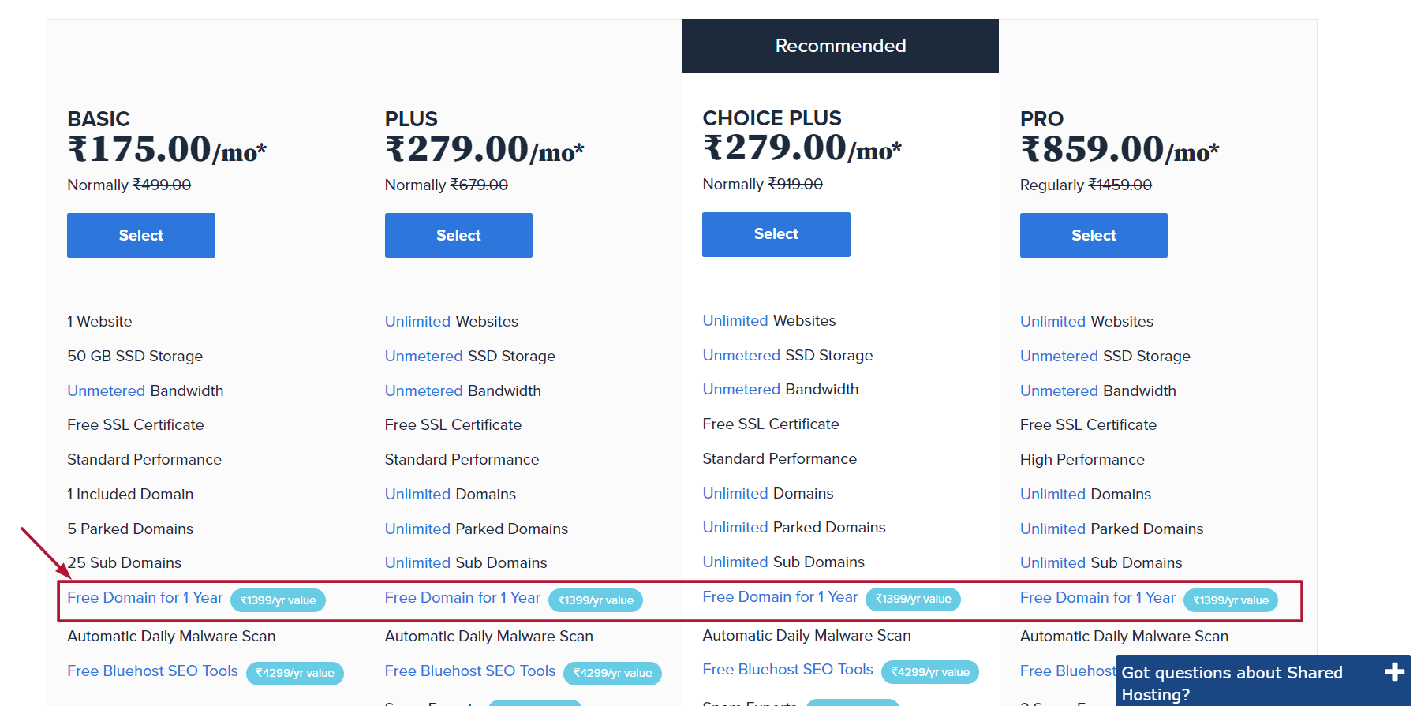The width and height of the screenshot is (1417, 706).
Task: Click the ₹1399/yr value badge in BASIC
Action: tap(278, 600)
